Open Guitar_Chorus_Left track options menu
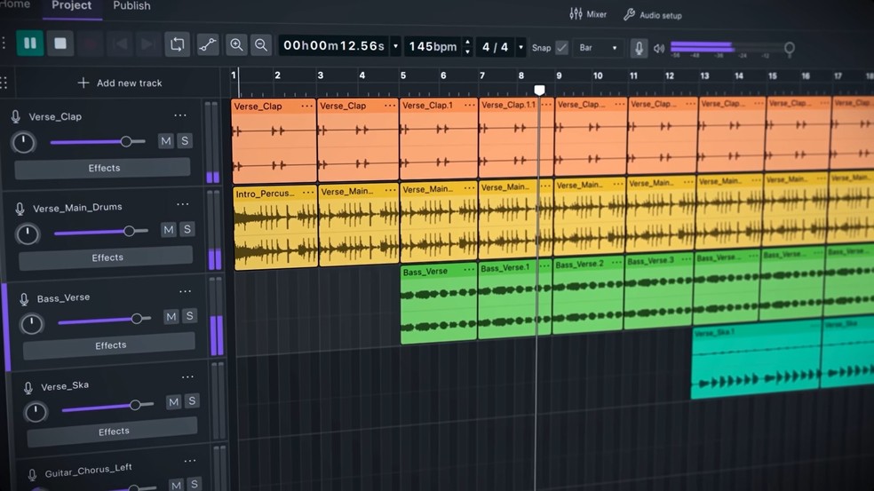The image size is (874, 491). pyautogui.click(x=190, y=461)
